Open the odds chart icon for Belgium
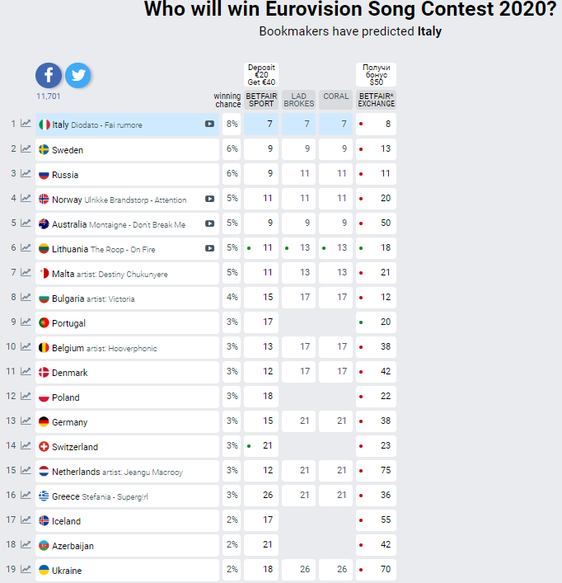Screen dimensions: 562x583 coord(26,346)
